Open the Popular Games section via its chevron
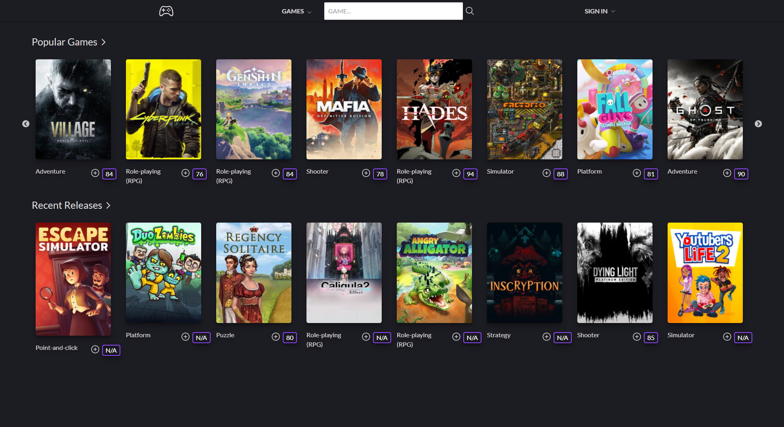The height and width of the screenshot is (427, 784). pos(103,42)
